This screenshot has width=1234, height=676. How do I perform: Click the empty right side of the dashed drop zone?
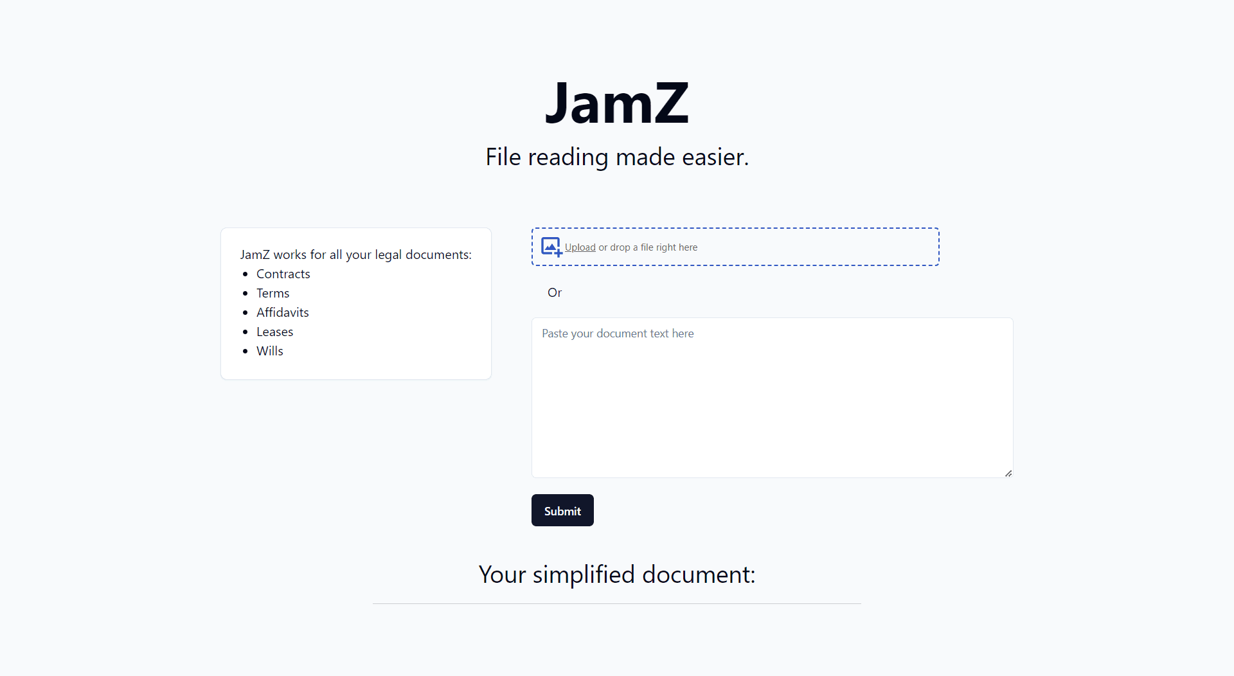836,247
